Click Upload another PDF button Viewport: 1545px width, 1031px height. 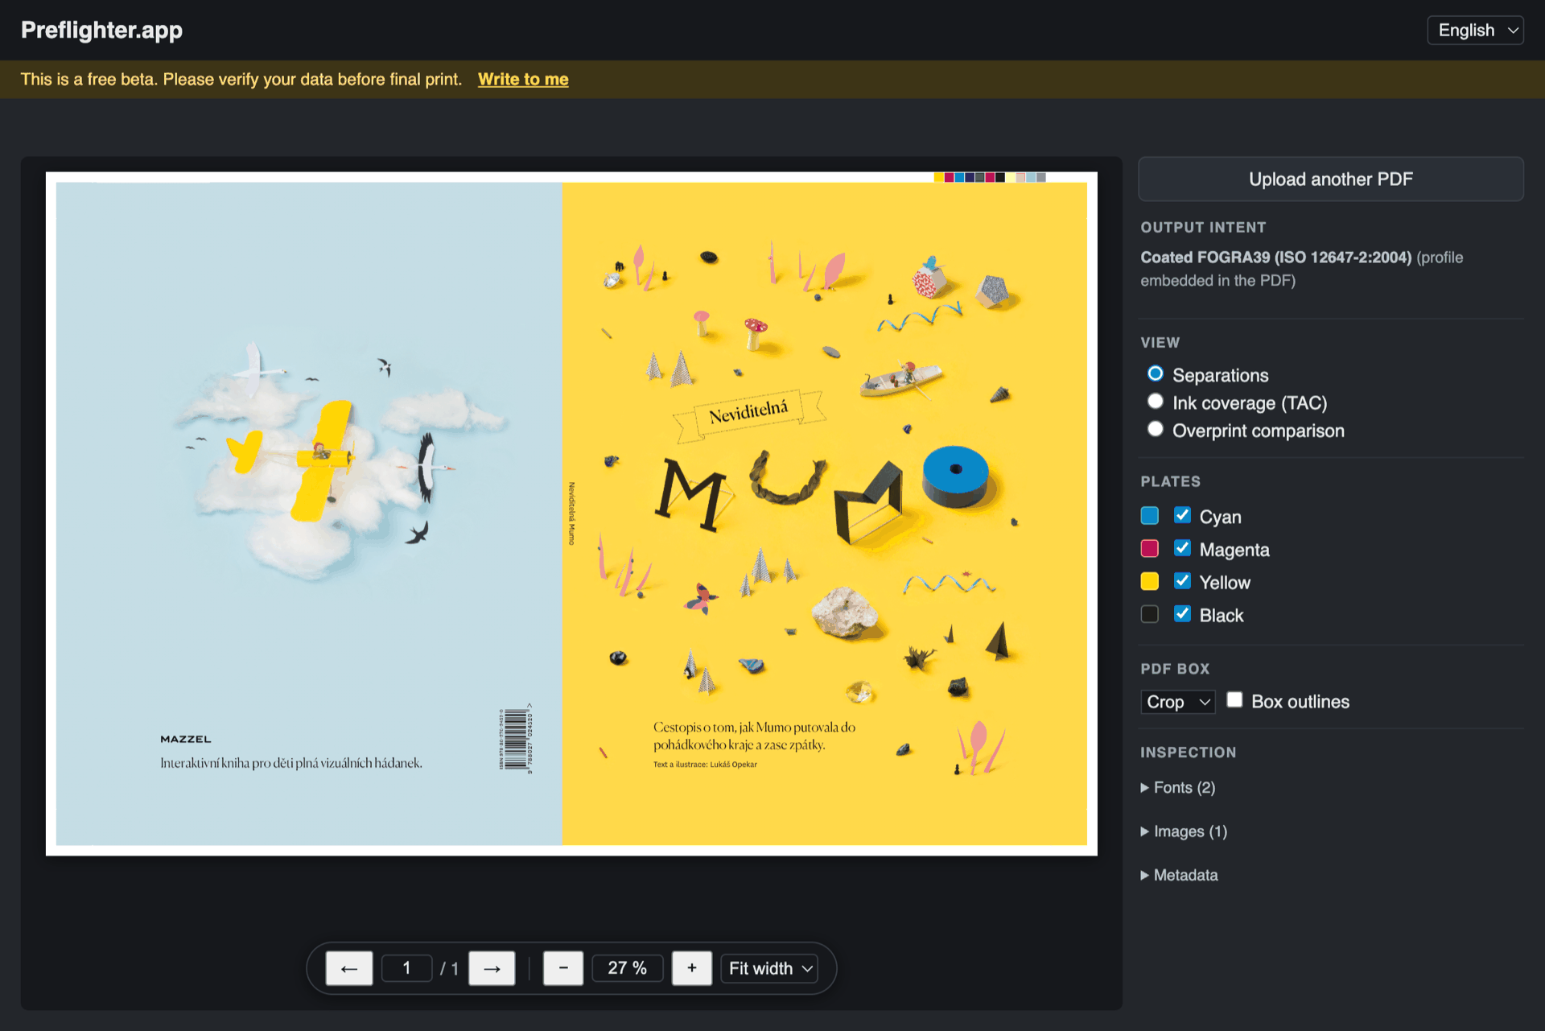pos(1331,179)
